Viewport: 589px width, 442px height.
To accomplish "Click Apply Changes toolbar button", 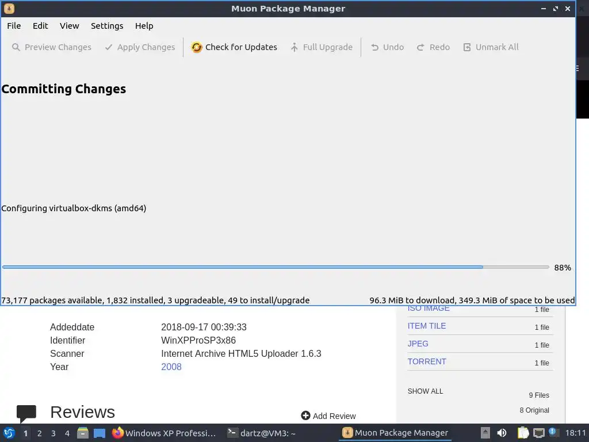I will coord(140,47).
